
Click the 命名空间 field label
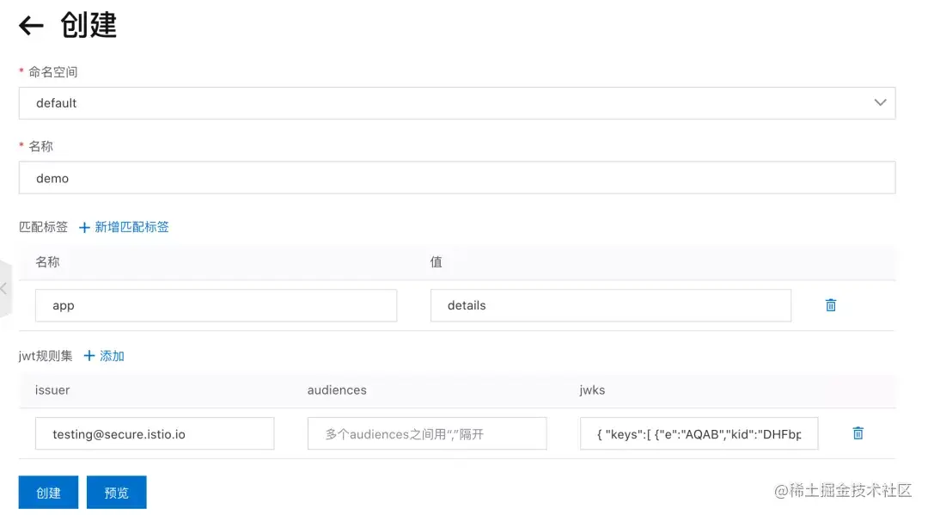point(52,72)
